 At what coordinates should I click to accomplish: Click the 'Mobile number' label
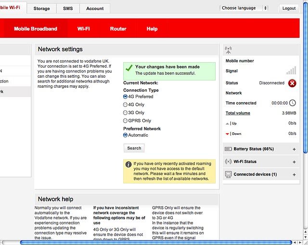pyautogui.click(x=240, y=61)
